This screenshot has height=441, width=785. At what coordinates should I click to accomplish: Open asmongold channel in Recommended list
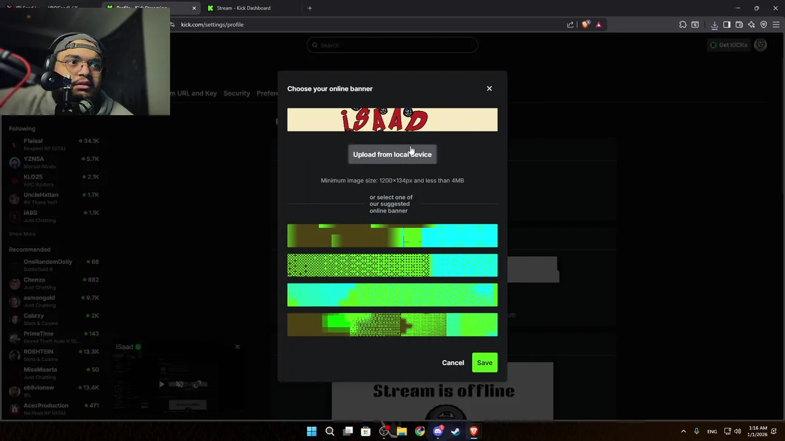54,301
